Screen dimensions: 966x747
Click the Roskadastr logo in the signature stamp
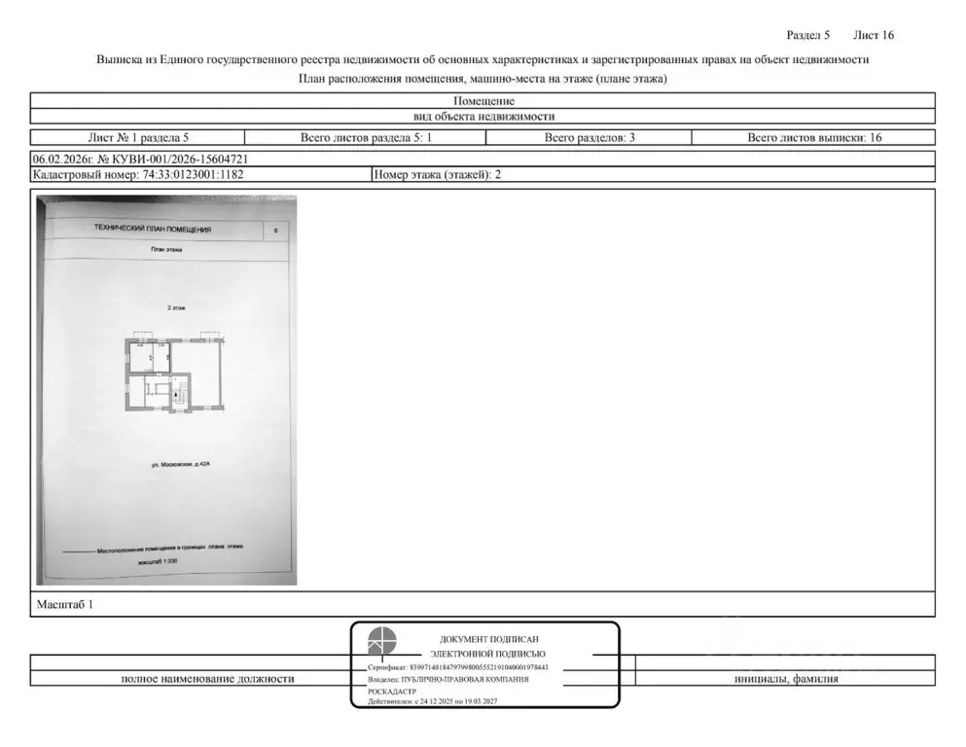pyautogui.click(x=381, y=643)
